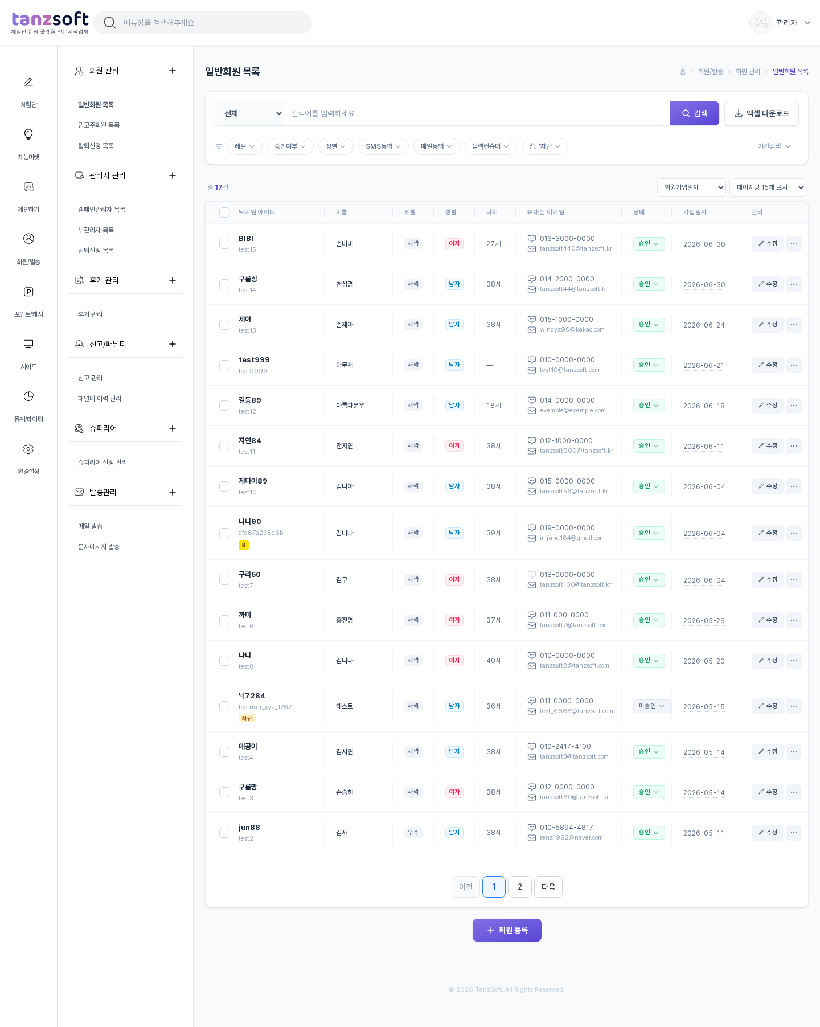Viewport: 820px width, 1027px height.
Task: Open the 회원/발송 user icon
Action: (28, 239)
